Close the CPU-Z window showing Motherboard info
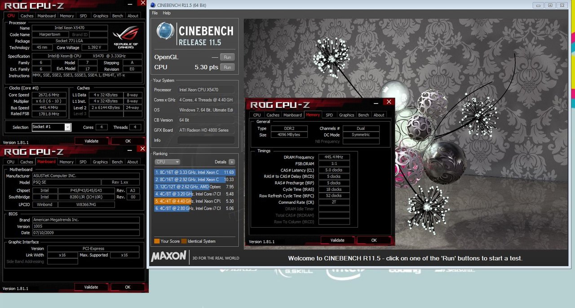This screenshot has height=308, width=575. pos(142,149)
